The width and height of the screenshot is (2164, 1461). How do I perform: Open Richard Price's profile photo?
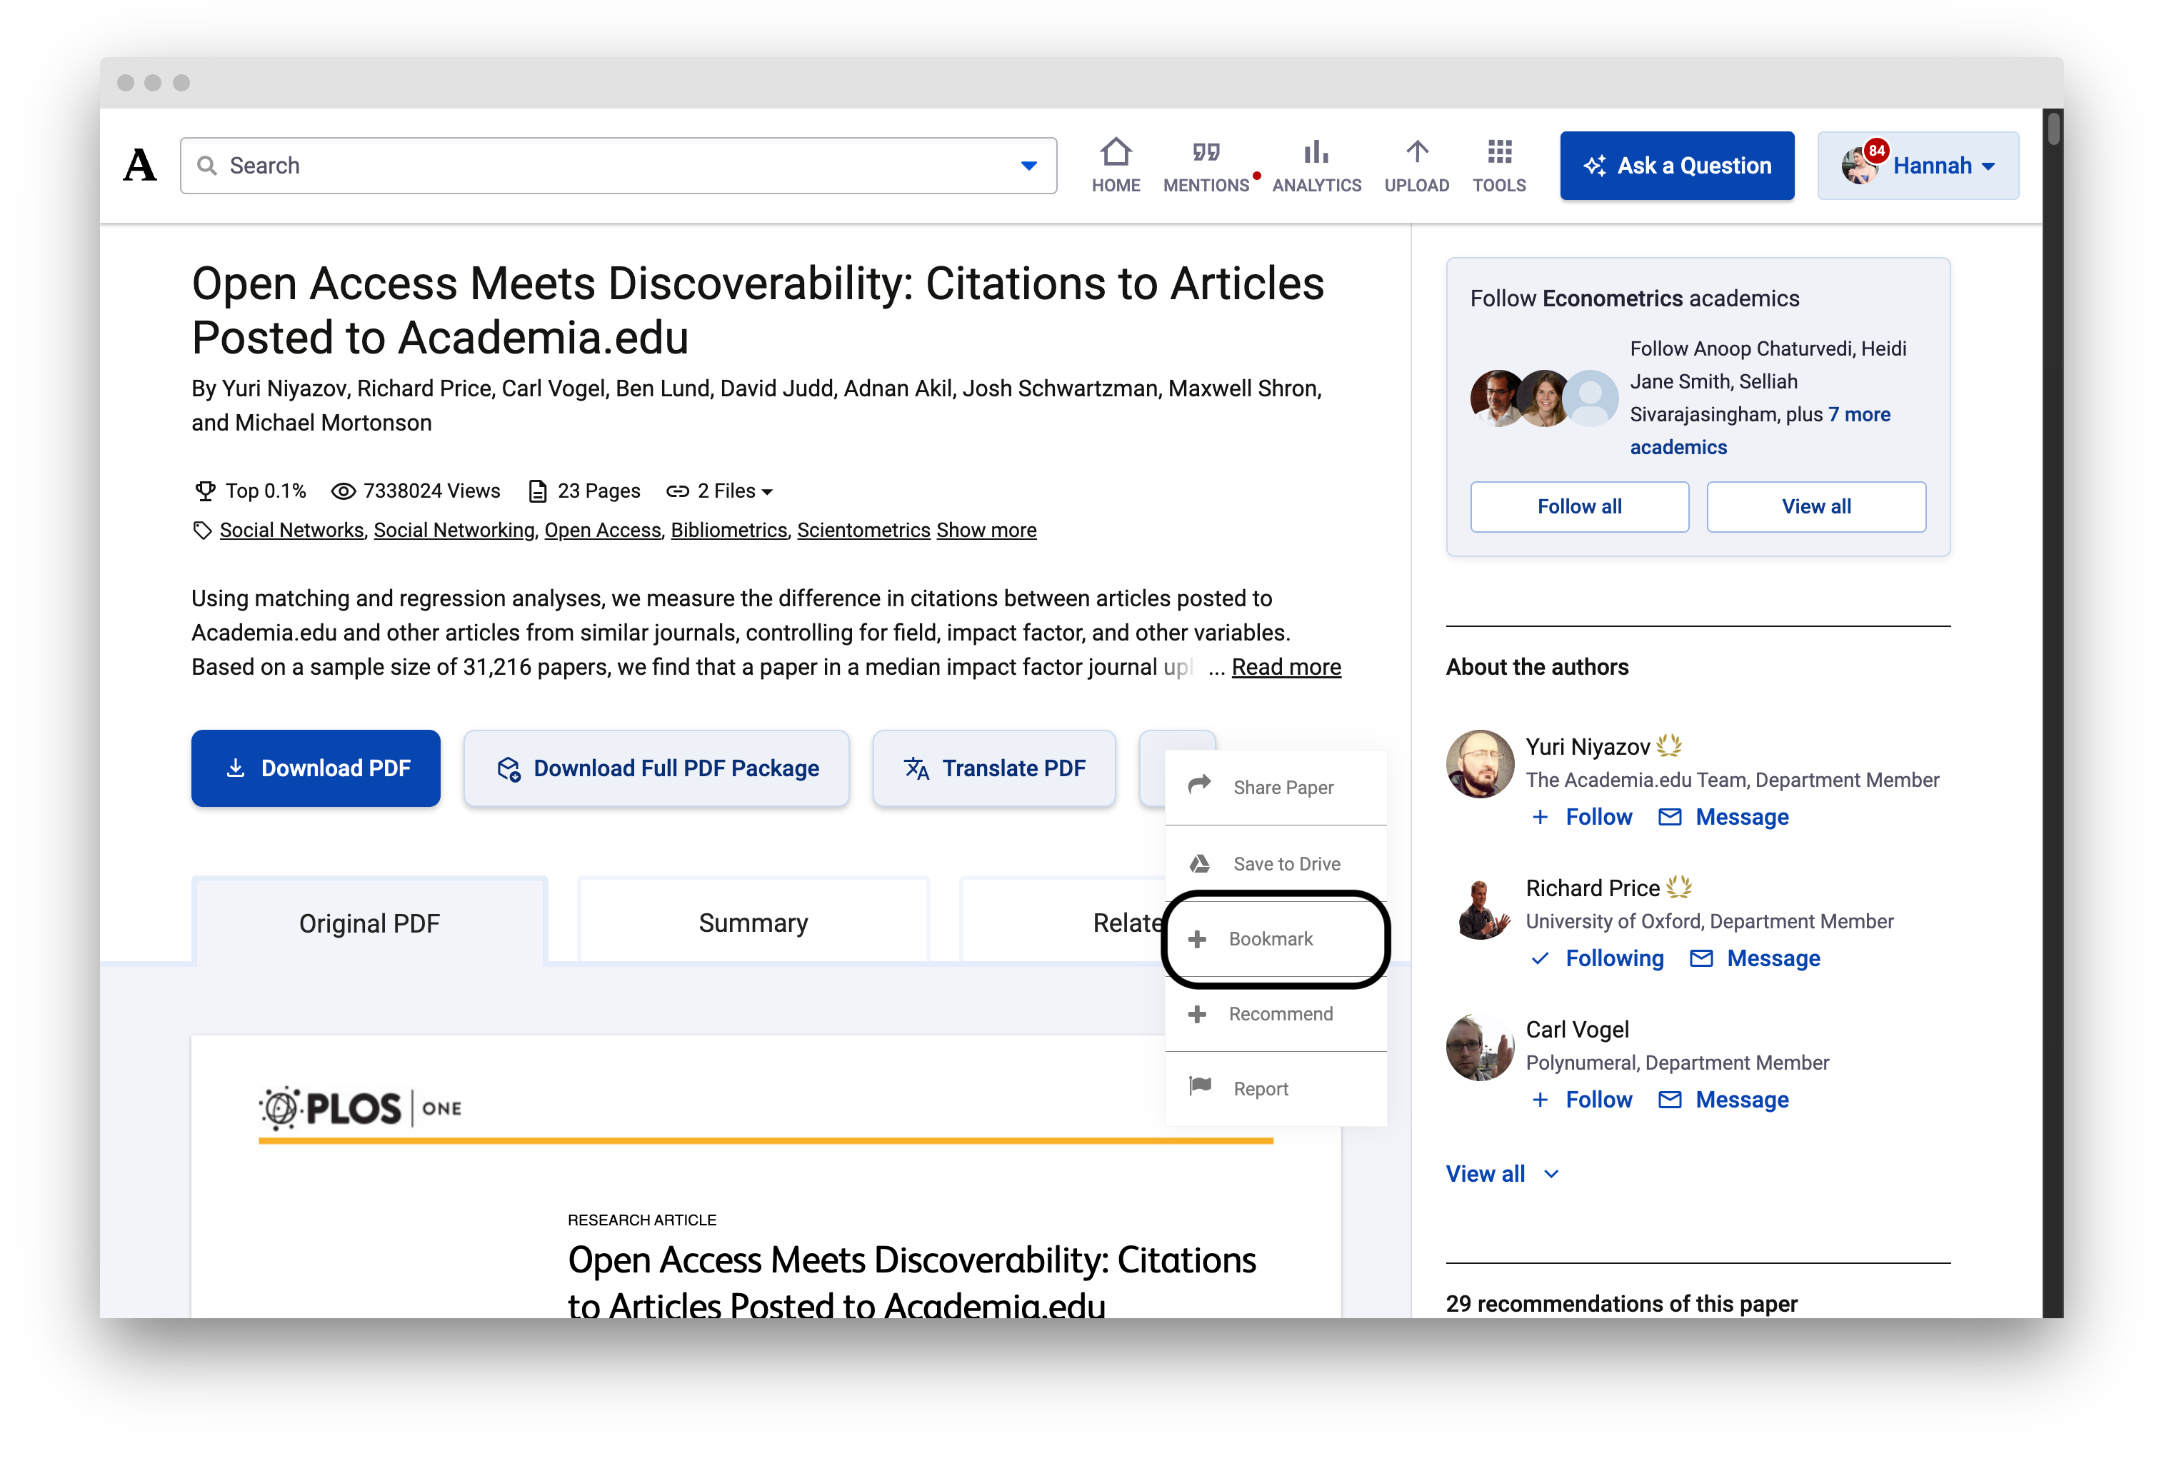point(1480,906)
